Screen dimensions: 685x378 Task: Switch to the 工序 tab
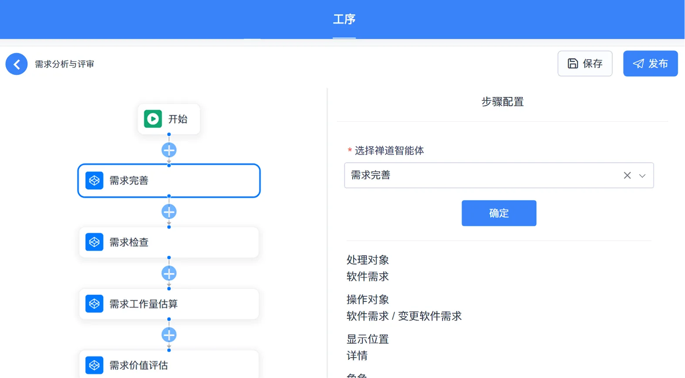[344, 20]
